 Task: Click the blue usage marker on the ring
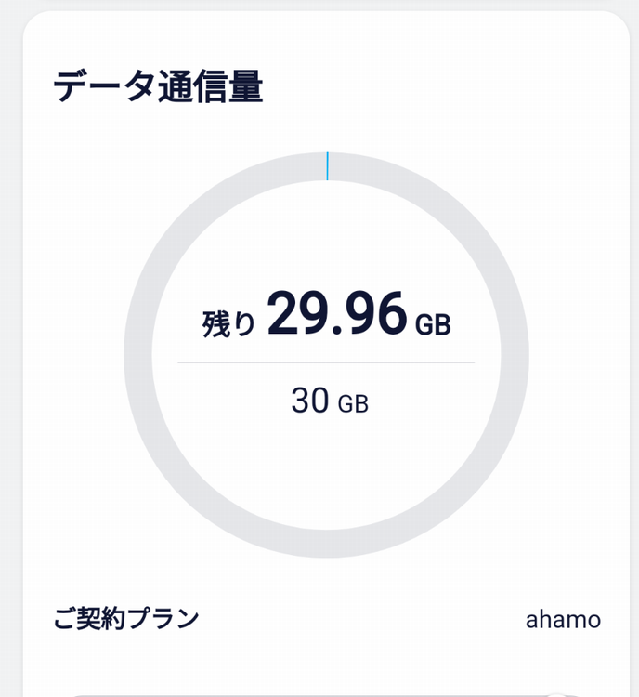pos(327,166)
